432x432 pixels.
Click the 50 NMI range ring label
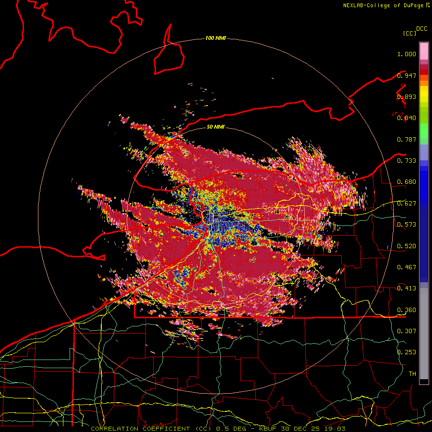(216, 127)
